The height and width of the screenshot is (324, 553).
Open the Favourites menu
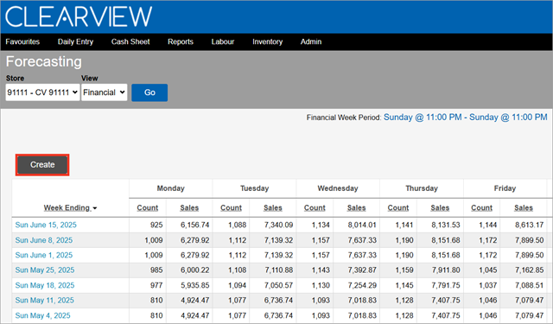[22, 41]
